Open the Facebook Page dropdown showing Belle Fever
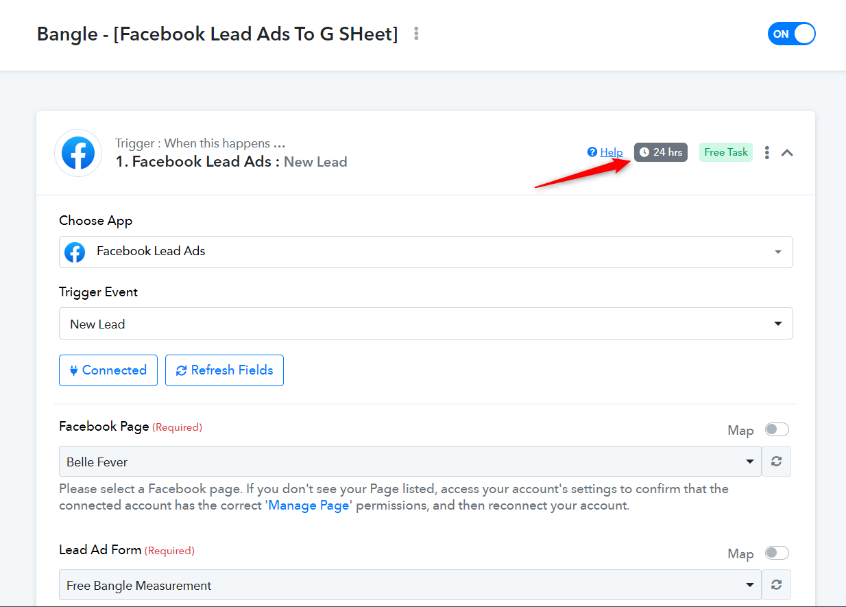Screen dimensions: 846x607 click(410, 462)
